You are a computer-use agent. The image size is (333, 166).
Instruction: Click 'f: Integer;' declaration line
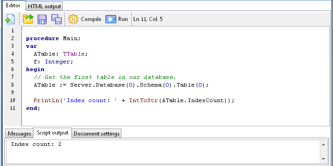(x=53, y=62)
